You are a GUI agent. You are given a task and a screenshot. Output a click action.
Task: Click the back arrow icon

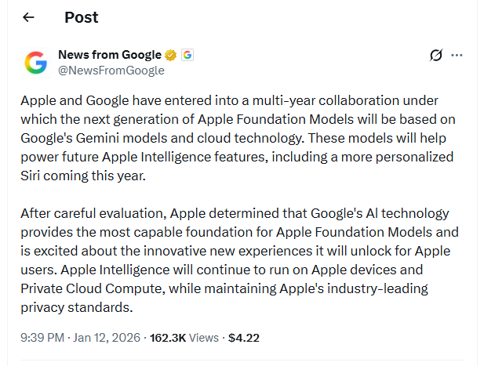pos(29,17)
